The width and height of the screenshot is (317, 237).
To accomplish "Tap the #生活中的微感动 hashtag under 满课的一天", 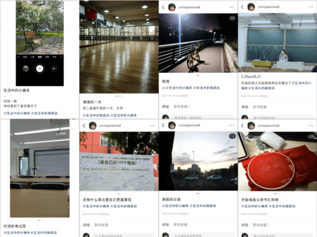I will [x=96, y=115].
